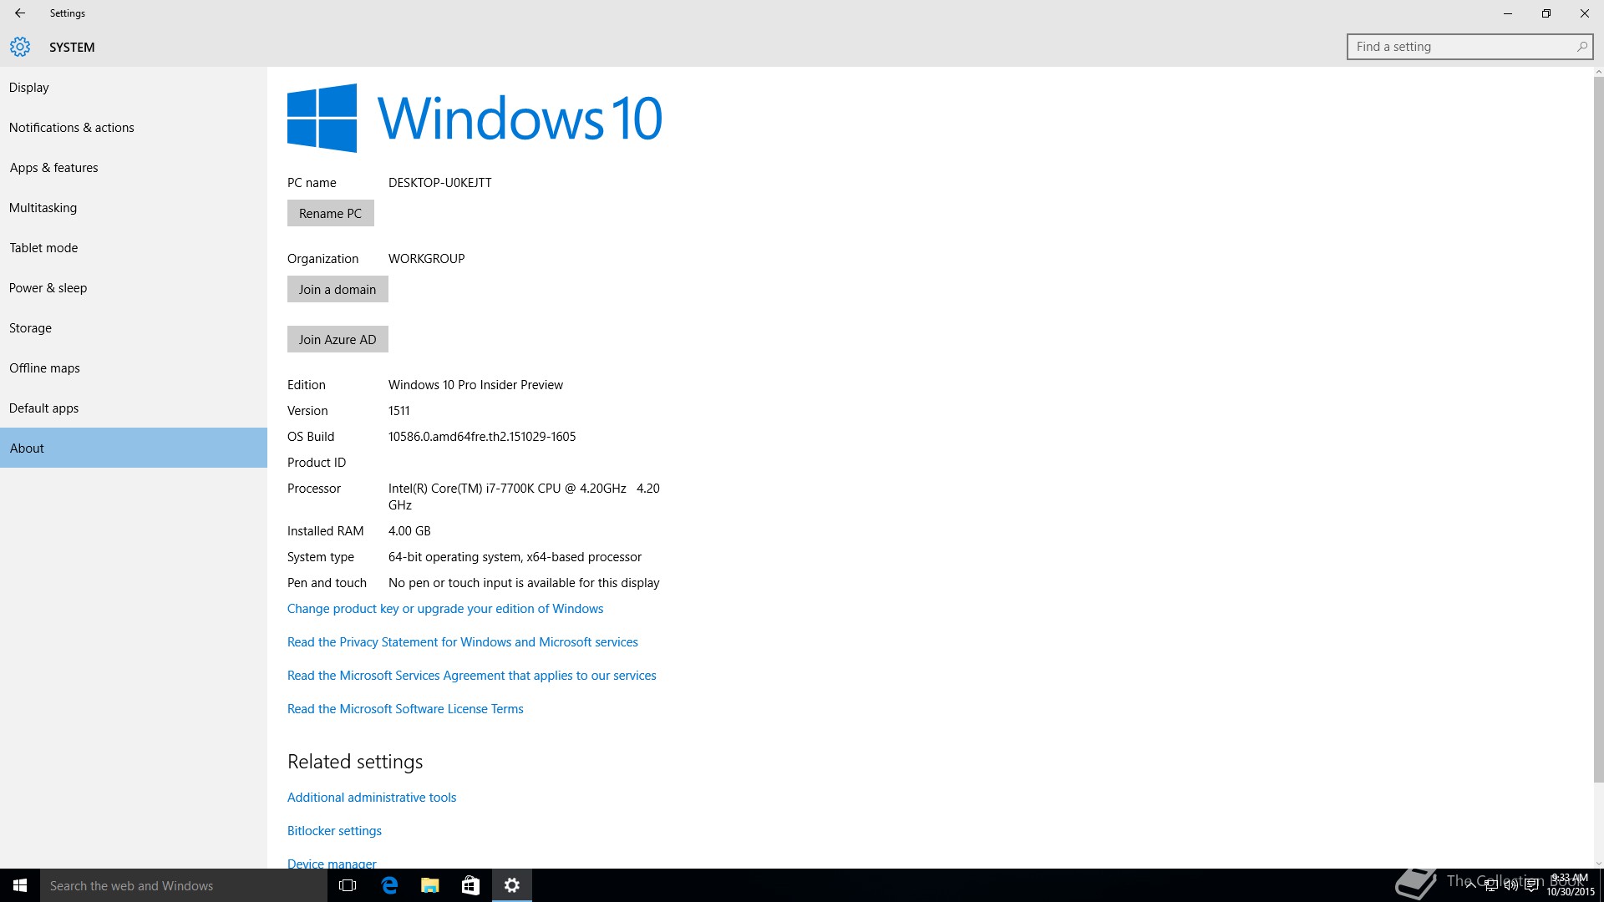Open Additional administrative tools link

(x=372, y=798)
